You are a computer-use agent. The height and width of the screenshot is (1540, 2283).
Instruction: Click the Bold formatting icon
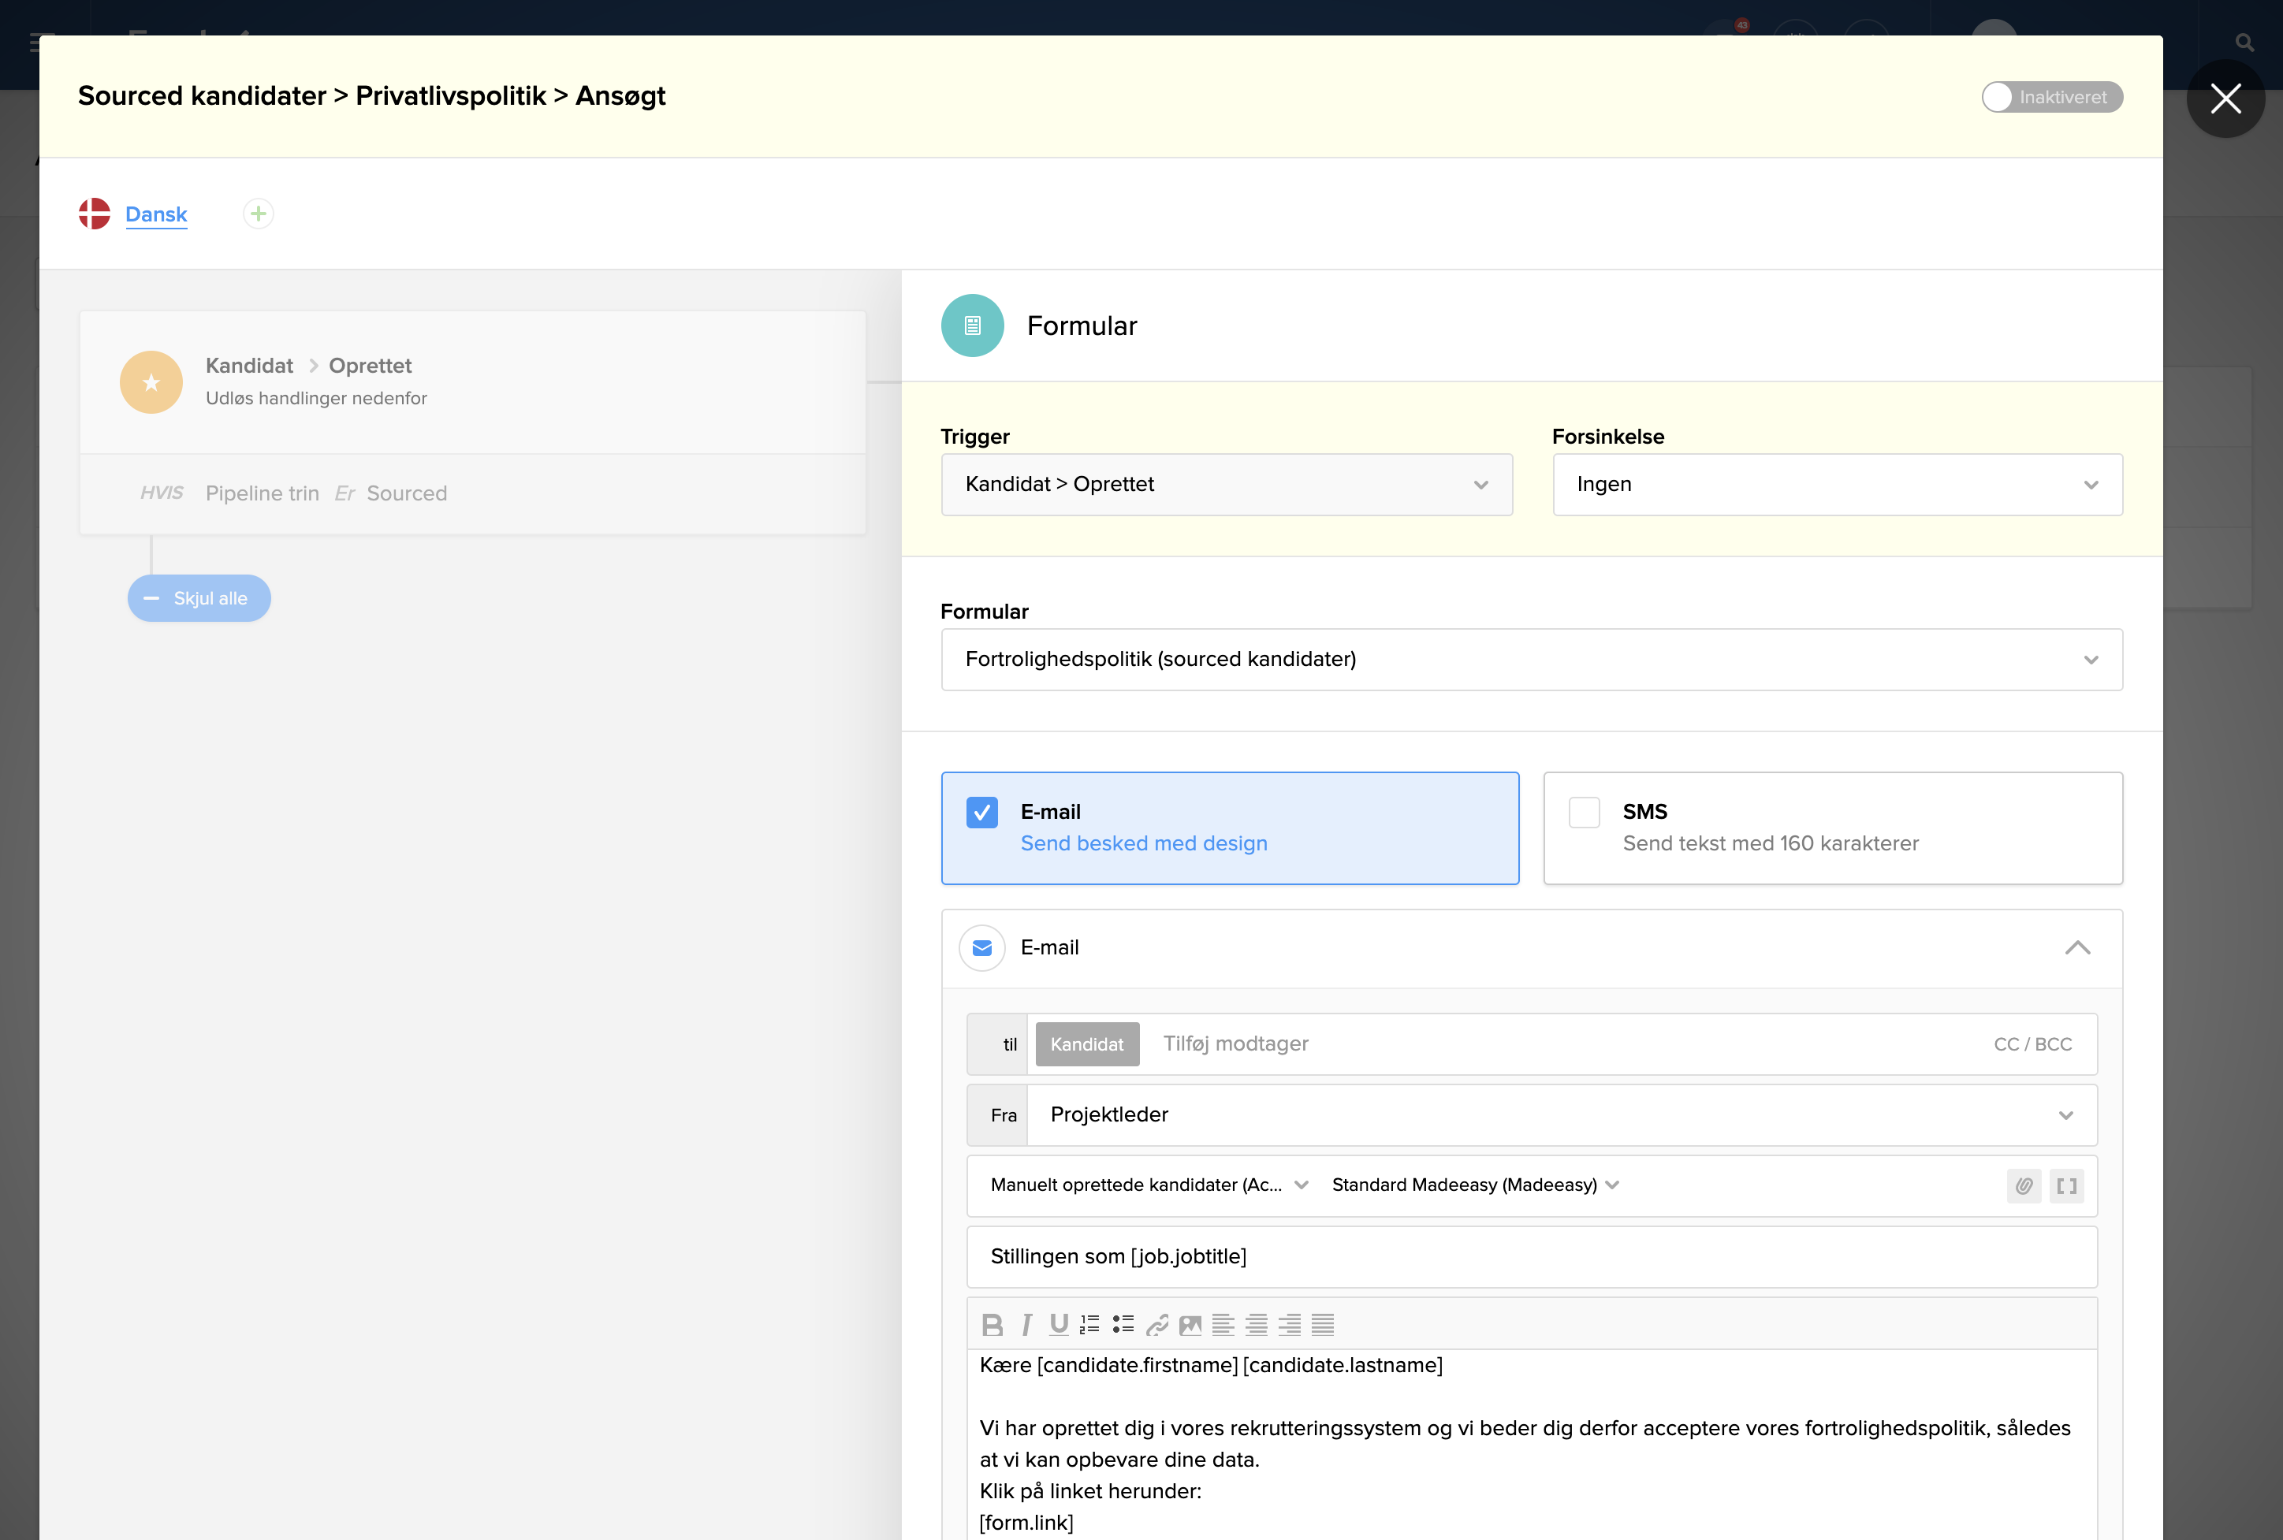[x=993, y=1325]
